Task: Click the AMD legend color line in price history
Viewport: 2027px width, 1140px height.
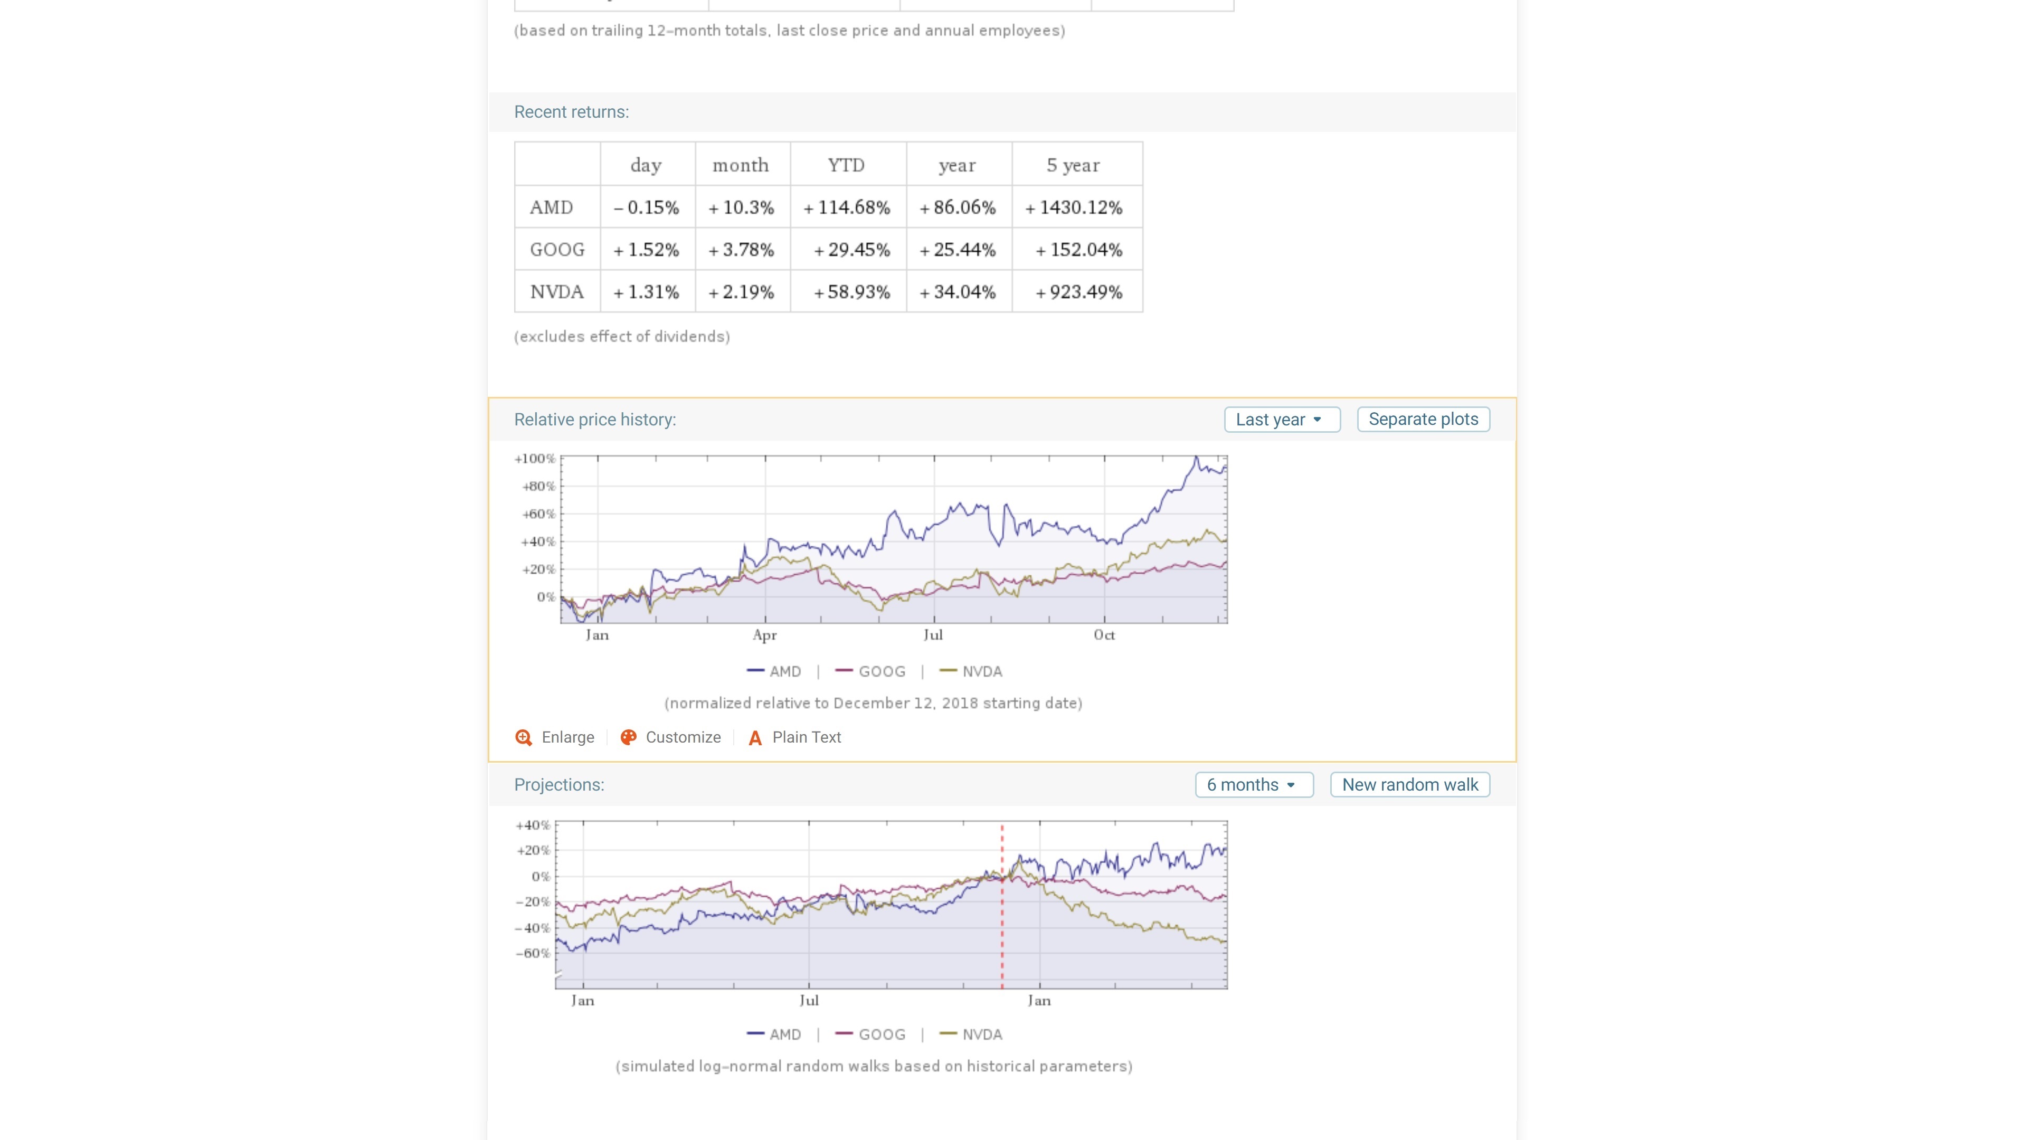Action: [x=755, y=671]
